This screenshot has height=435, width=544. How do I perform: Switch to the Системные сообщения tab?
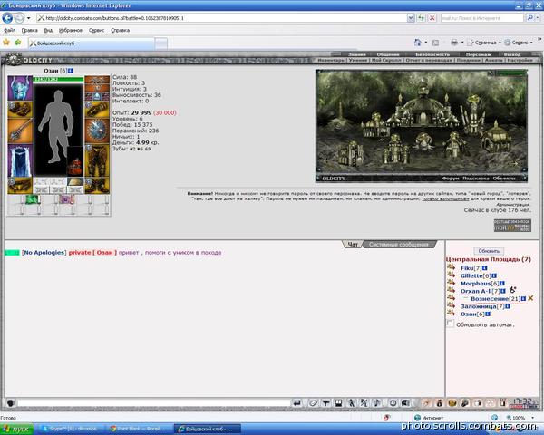click(398, 245)
